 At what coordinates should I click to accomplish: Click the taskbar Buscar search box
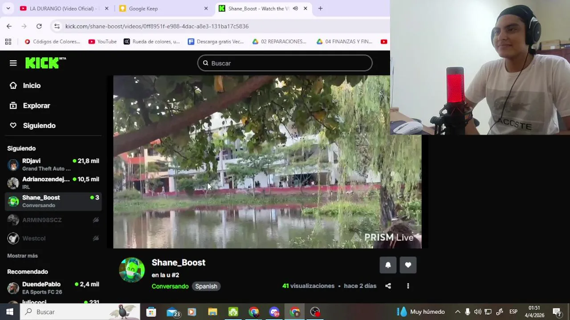81,312
